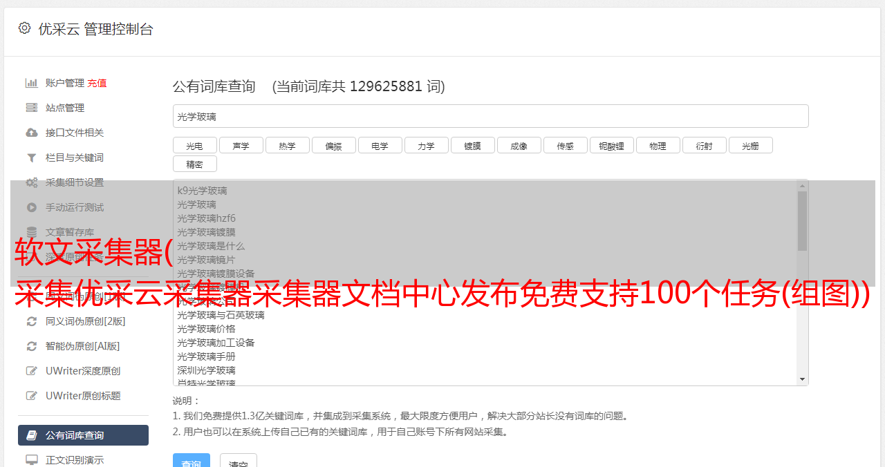
Task: Click the 声学 tag button
Action: click(241, 145)
